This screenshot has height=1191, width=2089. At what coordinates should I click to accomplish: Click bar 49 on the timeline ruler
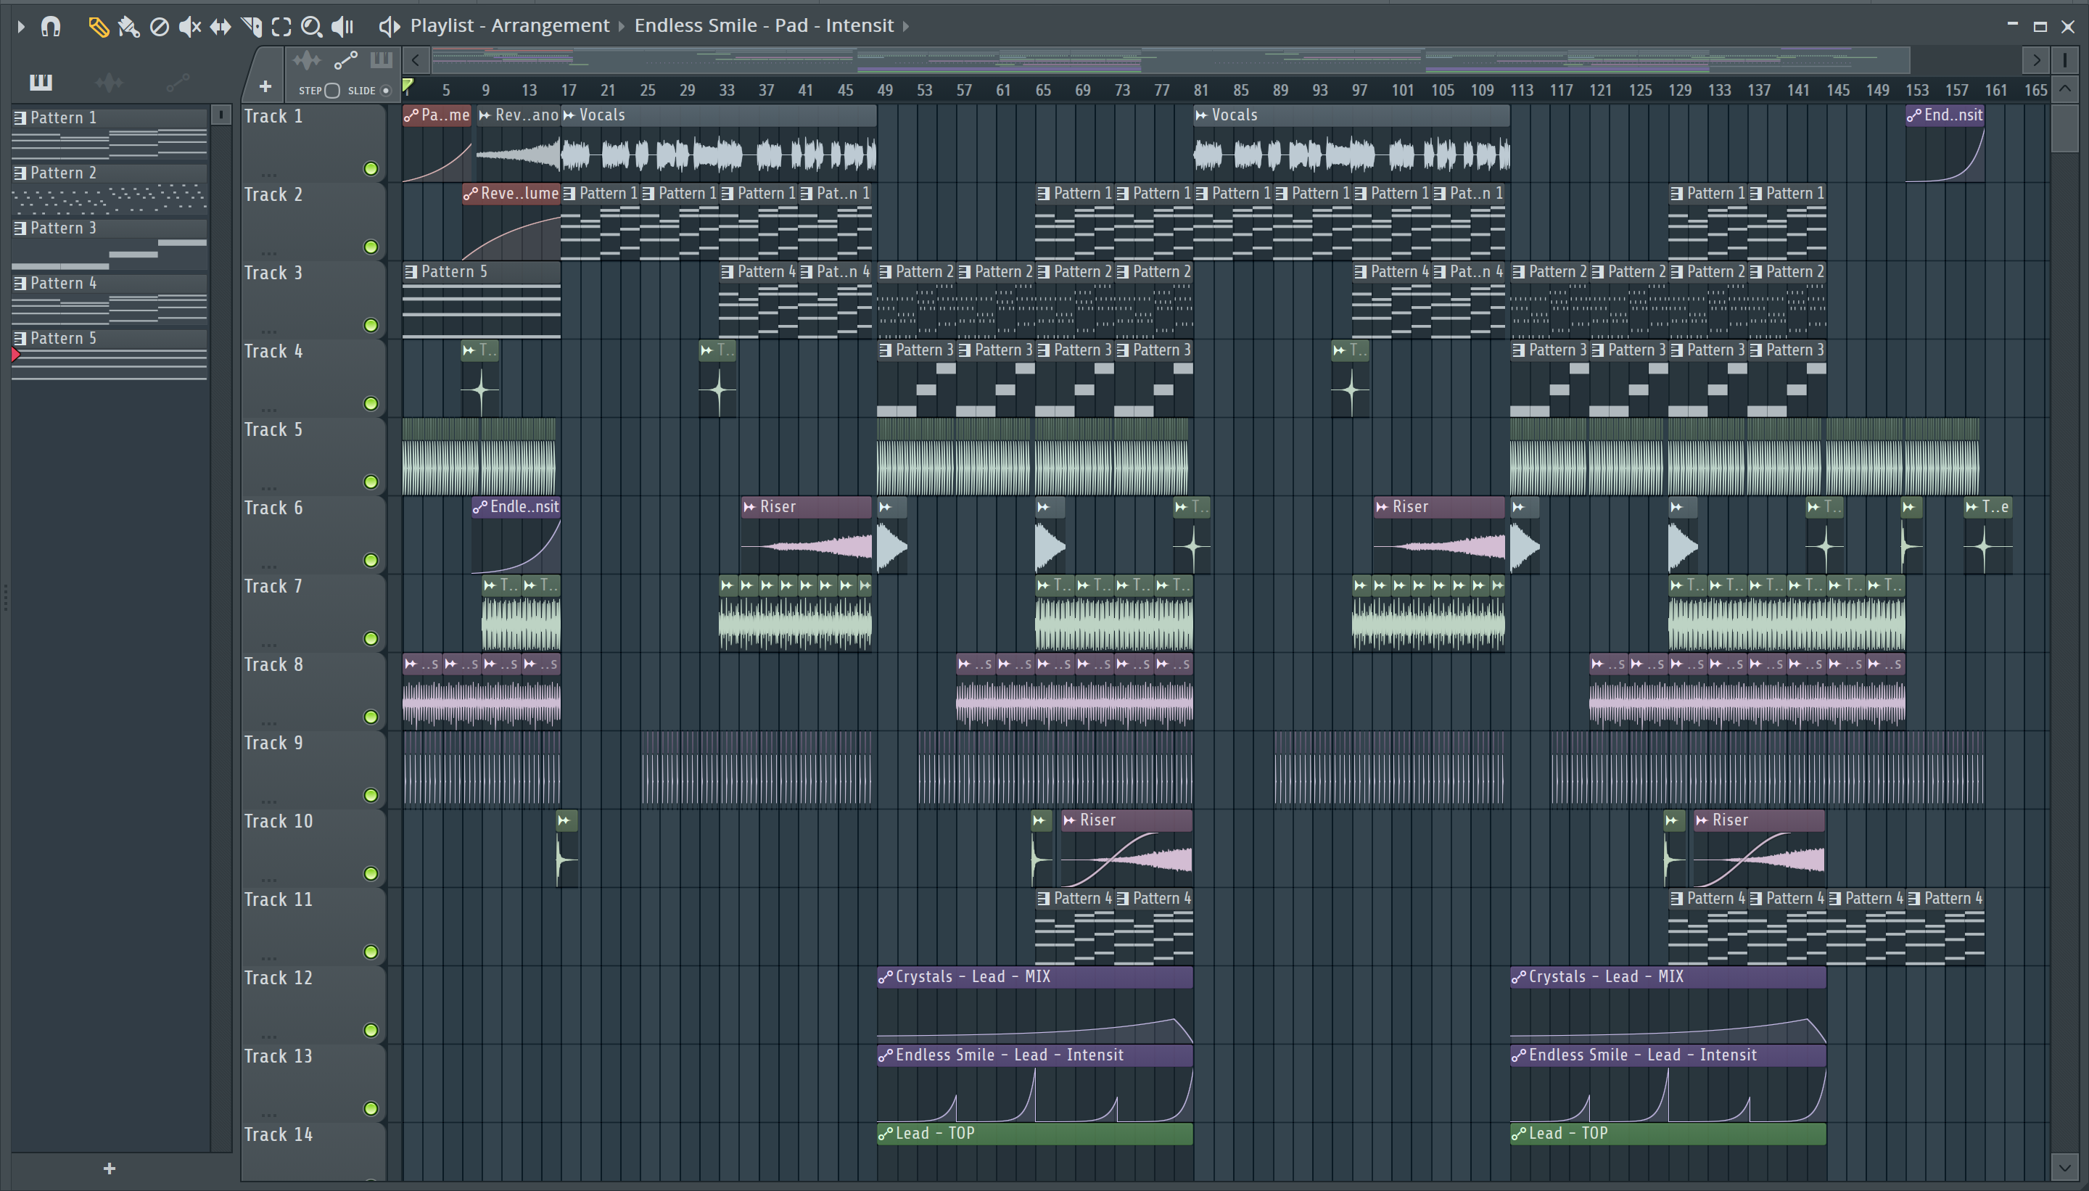[885, 90]
